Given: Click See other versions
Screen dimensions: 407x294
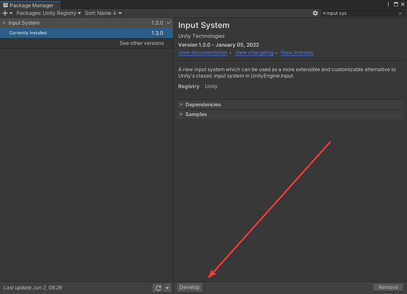Looking at the screenshot, I should [142, 43].
